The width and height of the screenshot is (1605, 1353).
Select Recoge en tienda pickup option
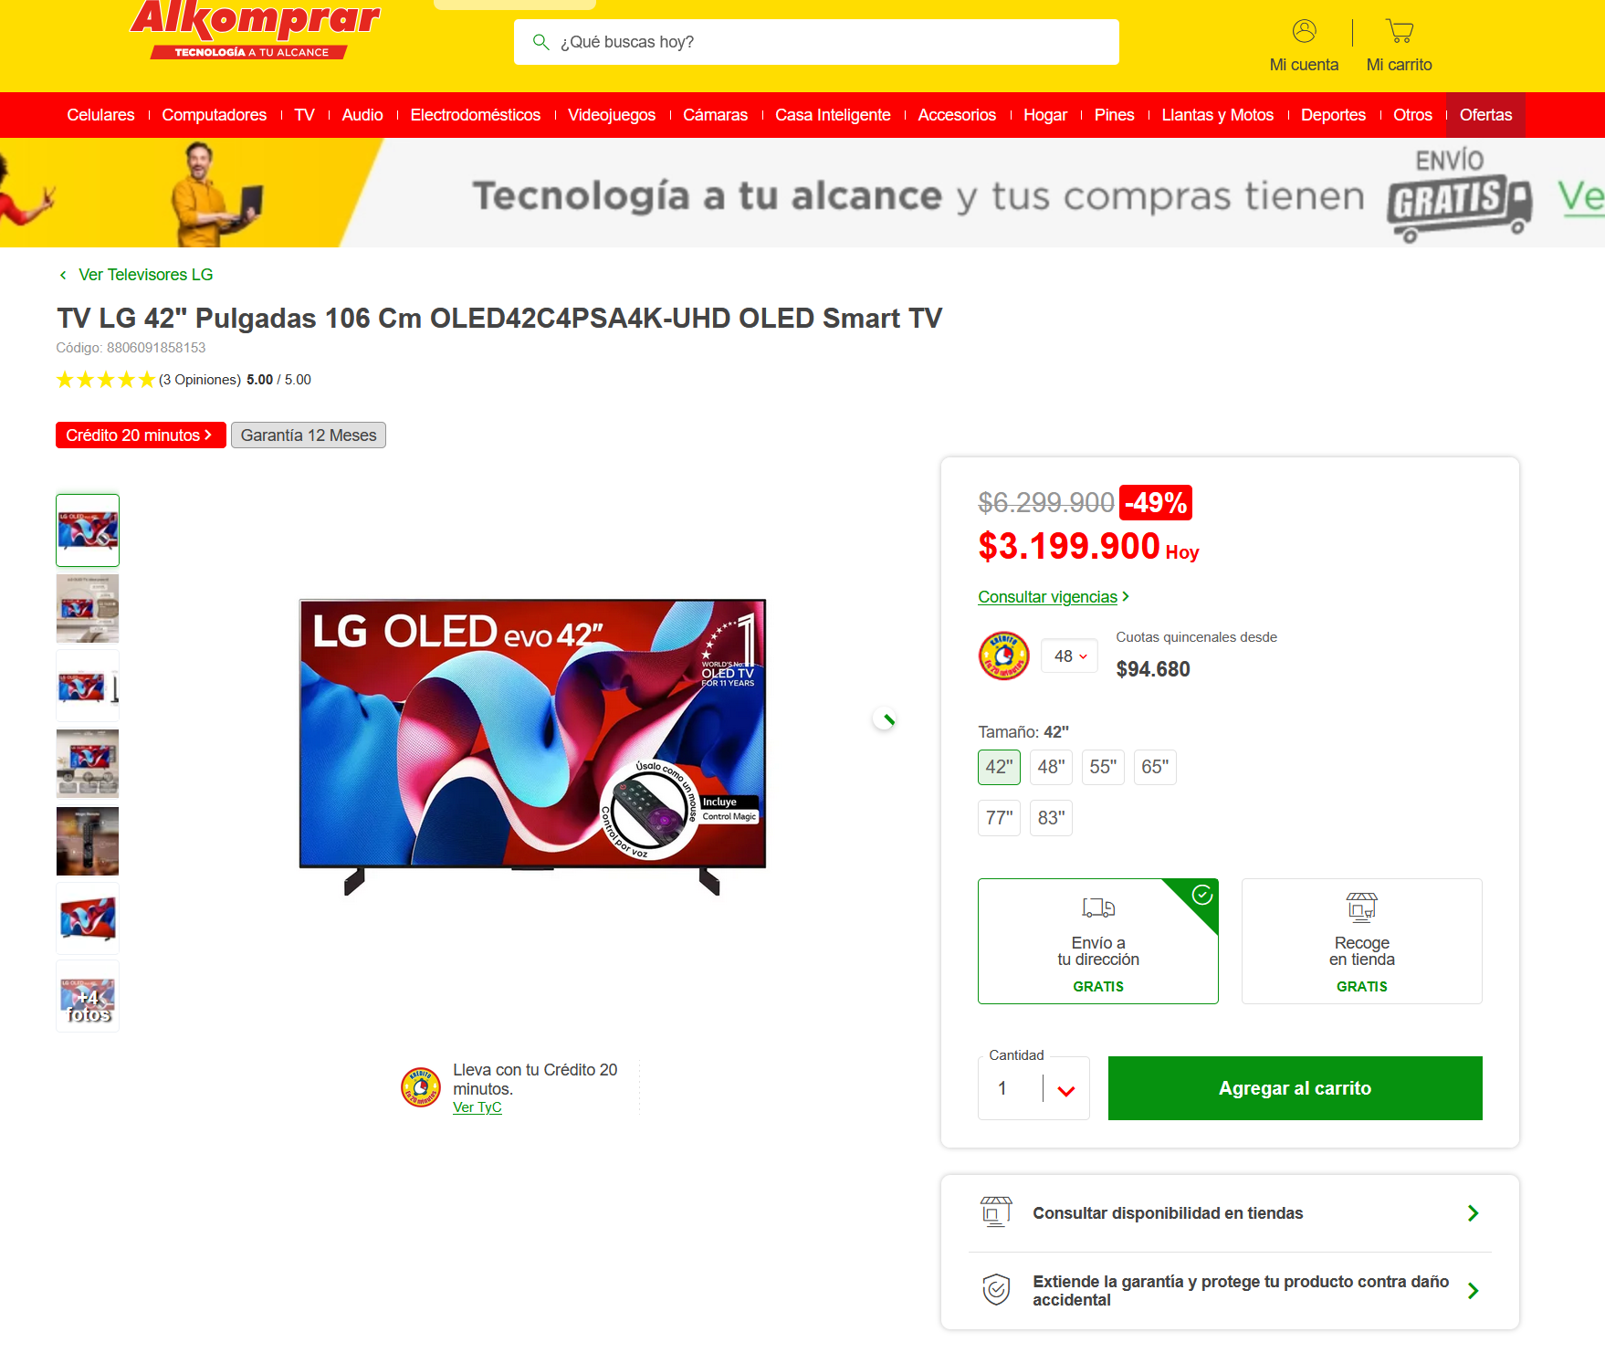click(x=1361, y=941)
